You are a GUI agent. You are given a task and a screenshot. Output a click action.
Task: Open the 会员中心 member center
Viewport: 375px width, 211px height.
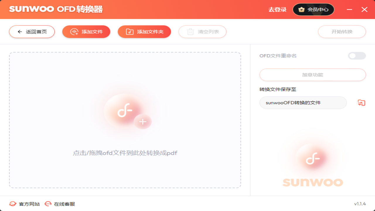pyautogui.click(x=313, y=9)
